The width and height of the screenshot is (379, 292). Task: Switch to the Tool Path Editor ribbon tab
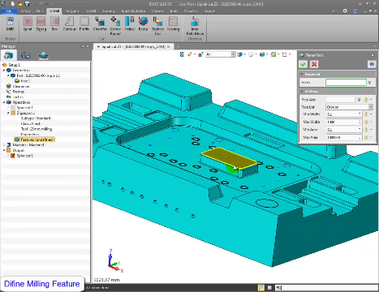133,11
